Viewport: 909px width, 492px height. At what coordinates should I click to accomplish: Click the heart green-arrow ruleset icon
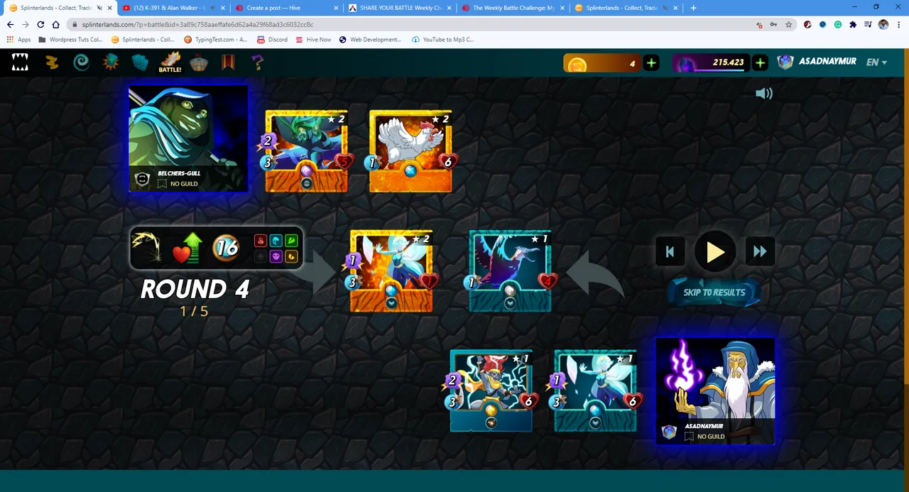(187, 248)
